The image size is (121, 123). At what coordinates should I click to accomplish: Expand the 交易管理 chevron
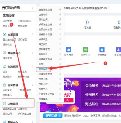click(33, 34)
